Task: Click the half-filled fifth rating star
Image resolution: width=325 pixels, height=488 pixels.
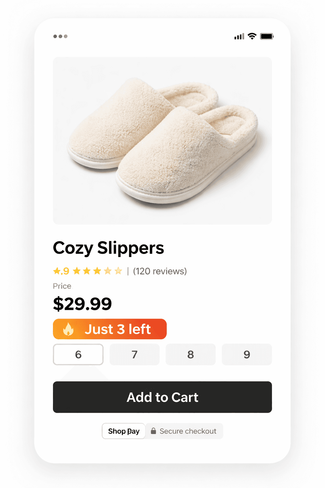Action: coord(118,271)
